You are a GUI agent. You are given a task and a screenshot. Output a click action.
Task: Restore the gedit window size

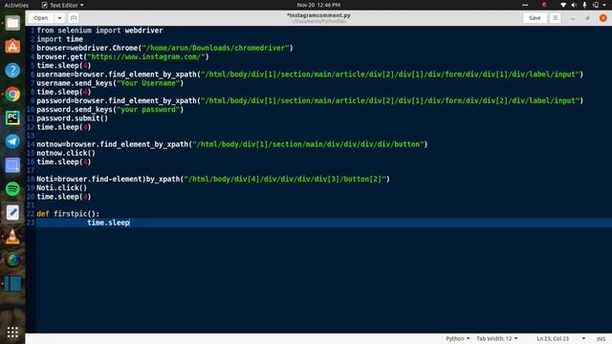pyautogui.click(x=587, y=18)
